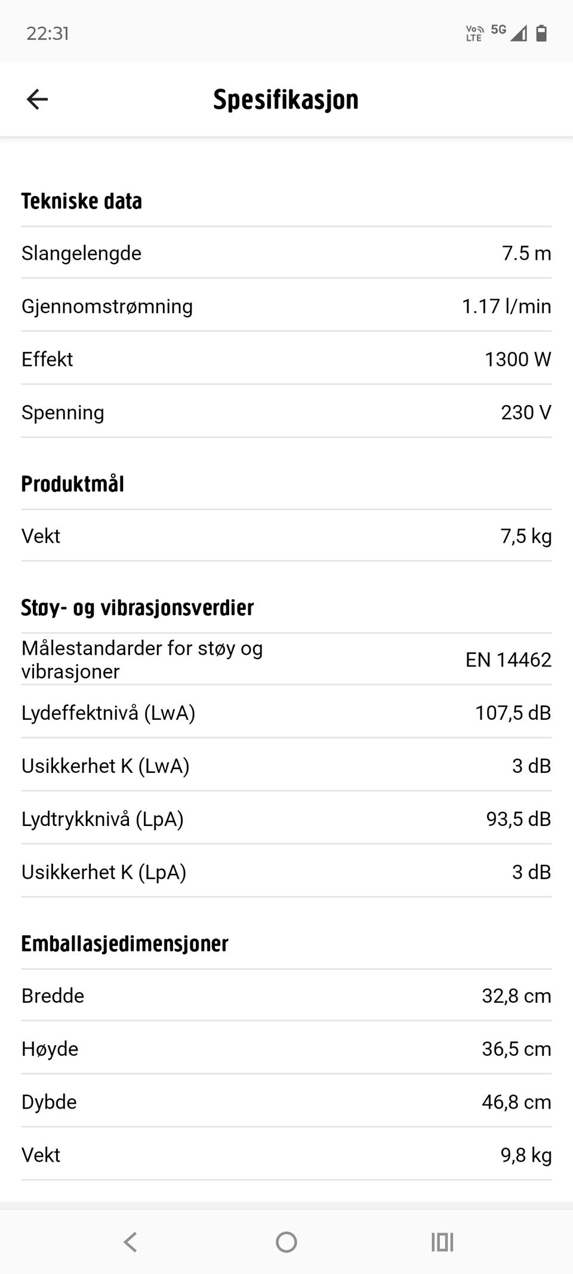
Task: Tap the Spesifikasjon page title
Action: 286,99
